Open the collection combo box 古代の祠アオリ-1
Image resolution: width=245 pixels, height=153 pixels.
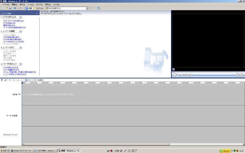pos(67,8)
